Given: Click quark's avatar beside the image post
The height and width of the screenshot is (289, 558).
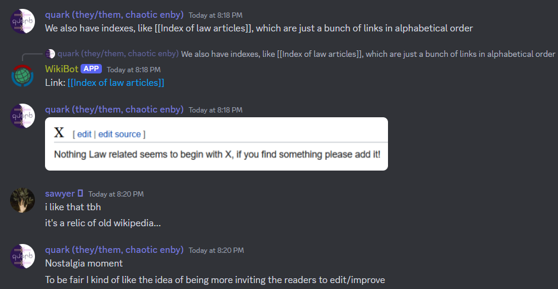Looking at the screenshot, I should pyautogui.click(x=22, y=115).
